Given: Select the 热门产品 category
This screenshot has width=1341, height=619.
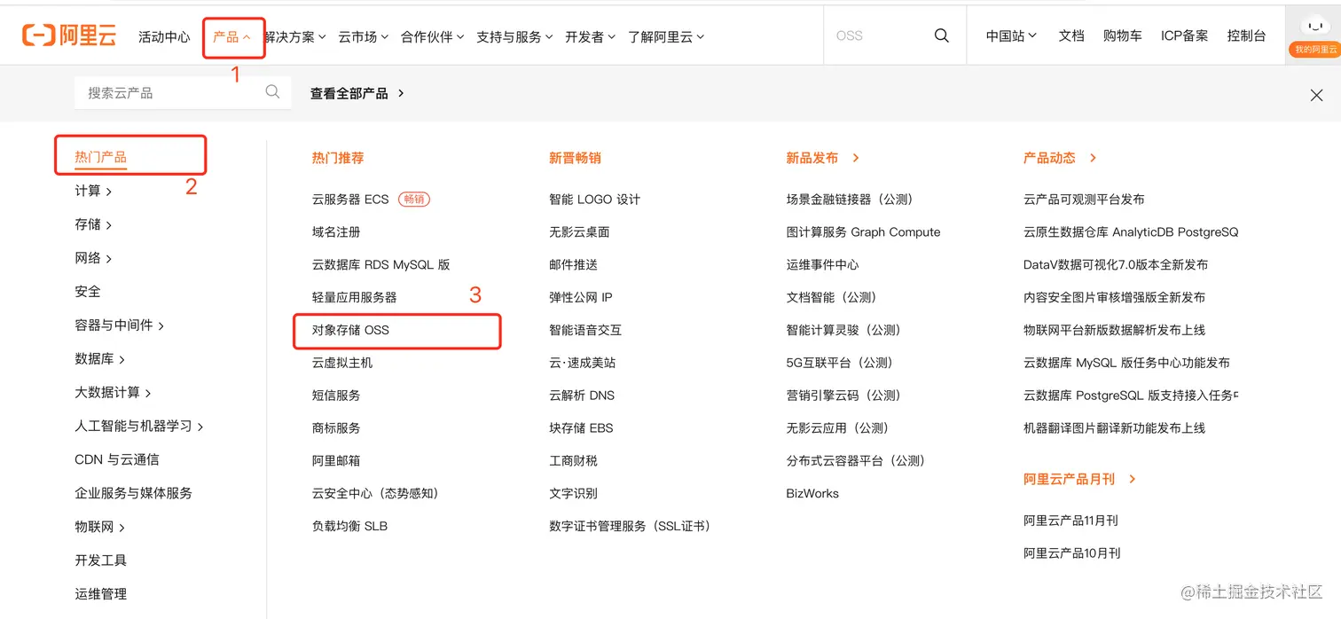Looking at the screenshot, I should (x=100, y=158).
